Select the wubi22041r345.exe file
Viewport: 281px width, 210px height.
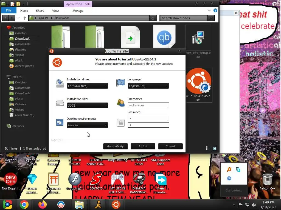[198, 85]
